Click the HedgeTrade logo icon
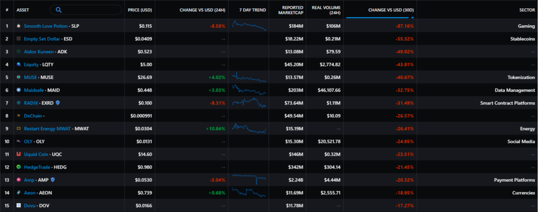The image size is (538, 212). click(19, 167)
